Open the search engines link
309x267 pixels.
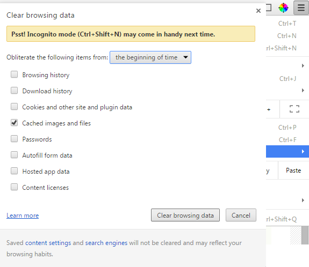click(x=106, y=243)
